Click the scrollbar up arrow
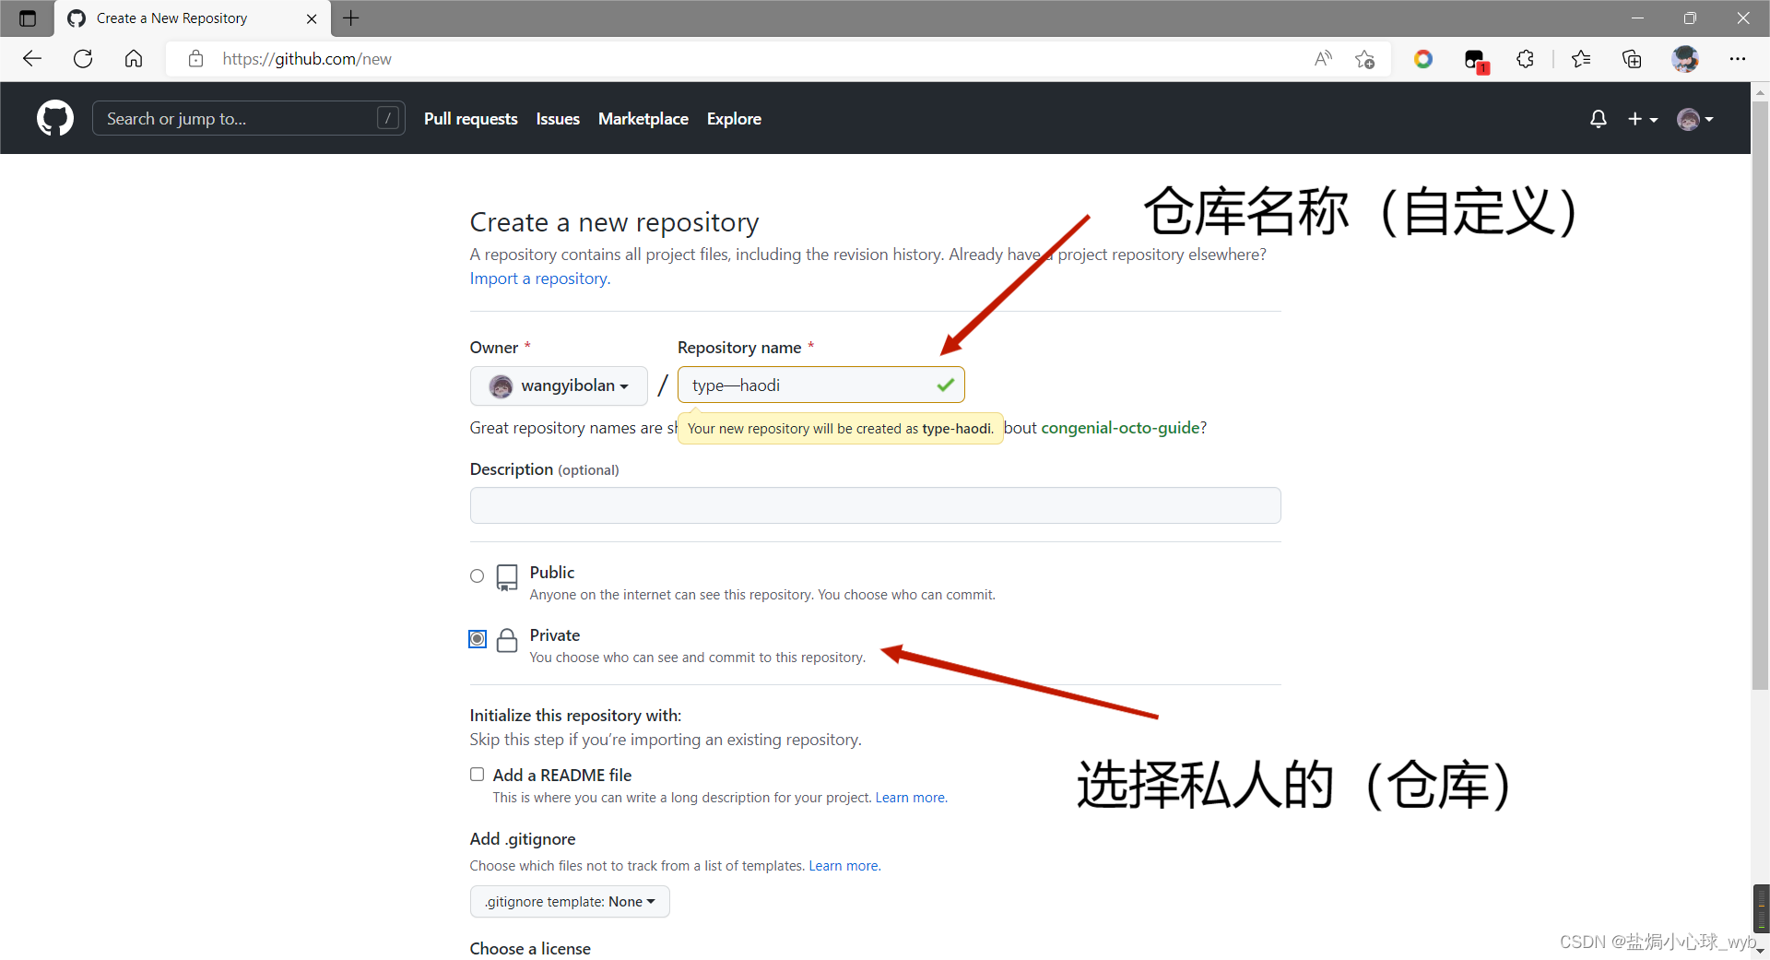The width and height of the screenshot is (1770, 960). (1760, 91)
